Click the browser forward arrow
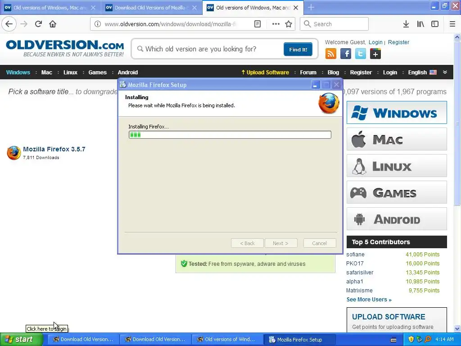The height and width of the screenshot is (346, 461). click(x=24, y=24)
